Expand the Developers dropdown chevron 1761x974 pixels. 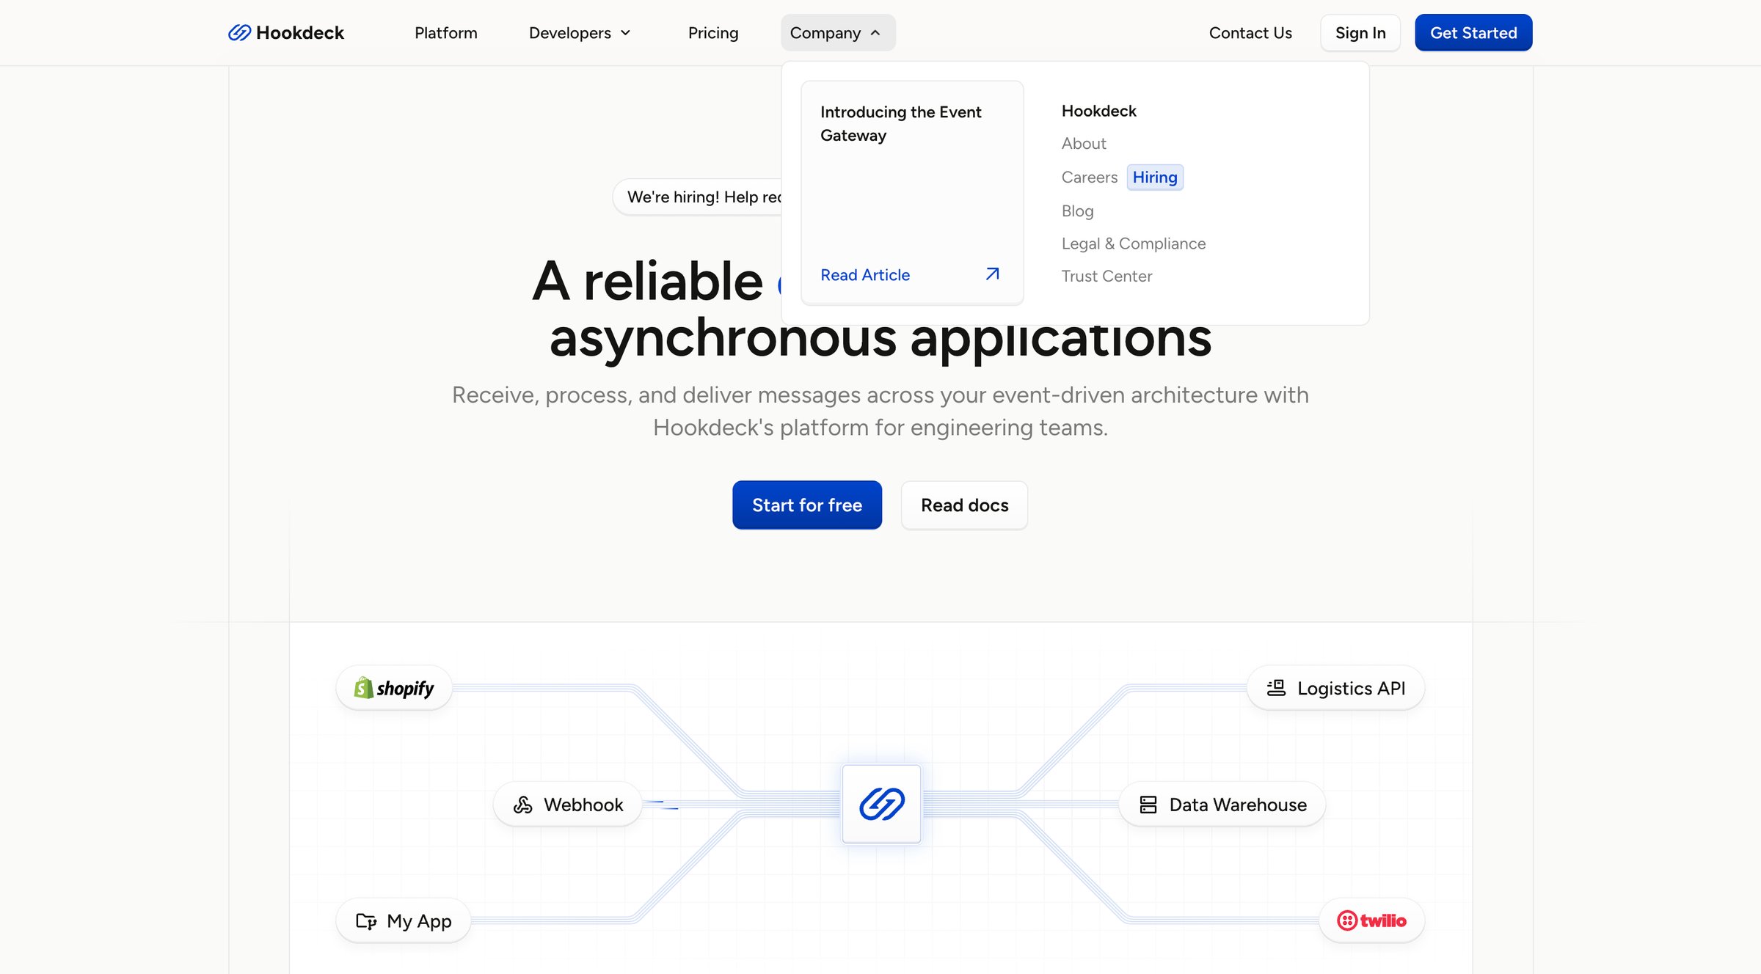(x=626, y=33)
